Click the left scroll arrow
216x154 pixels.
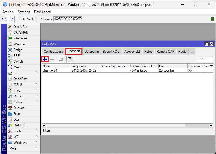click(44, 126)
